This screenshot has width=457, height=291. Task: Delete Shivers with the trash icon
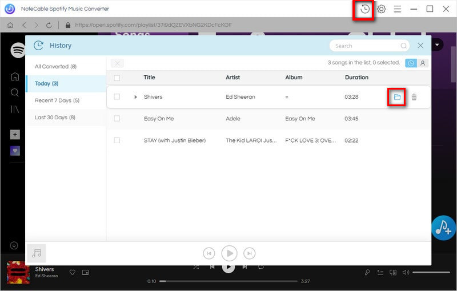pos(414,97)
